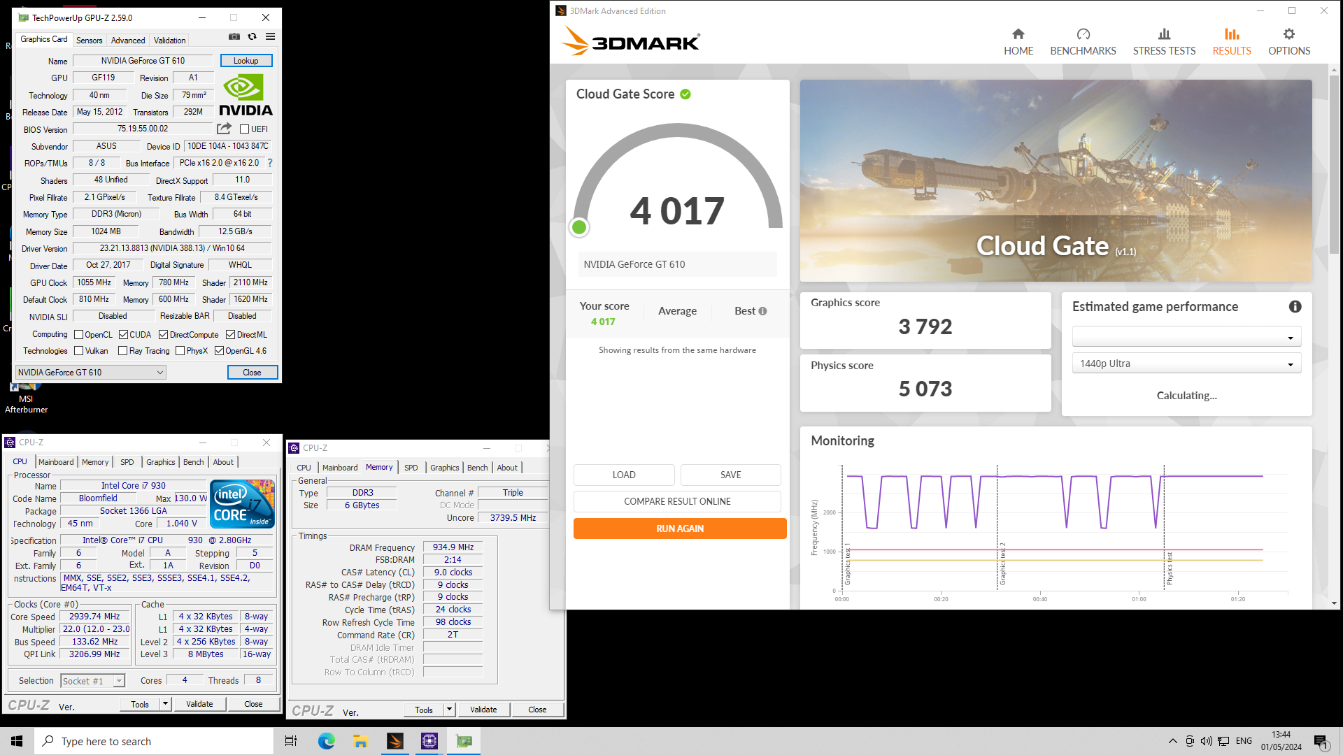1343x755 pixels.
Task: Toggle the Ray Tracing checkbox
Action: [x=122, y=351]
